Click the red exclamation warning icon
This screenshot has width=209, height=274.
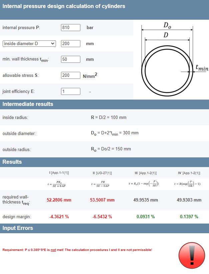(x=192, y=255)
